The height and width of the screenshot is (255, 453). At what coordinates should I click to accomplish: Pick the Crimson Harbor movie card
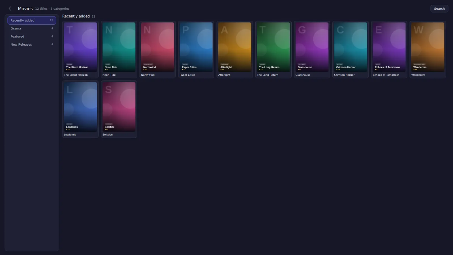(x=351, y=50)
